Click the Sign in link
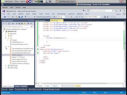127x95 pixels. pyautogui.click(x=119, y=14)
